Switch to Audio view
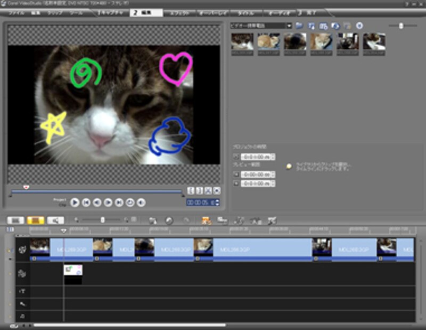 (x=55, y=220)
